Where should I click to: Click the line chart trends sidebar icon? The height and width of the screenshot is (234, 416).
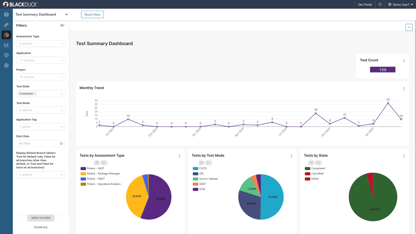6,45
